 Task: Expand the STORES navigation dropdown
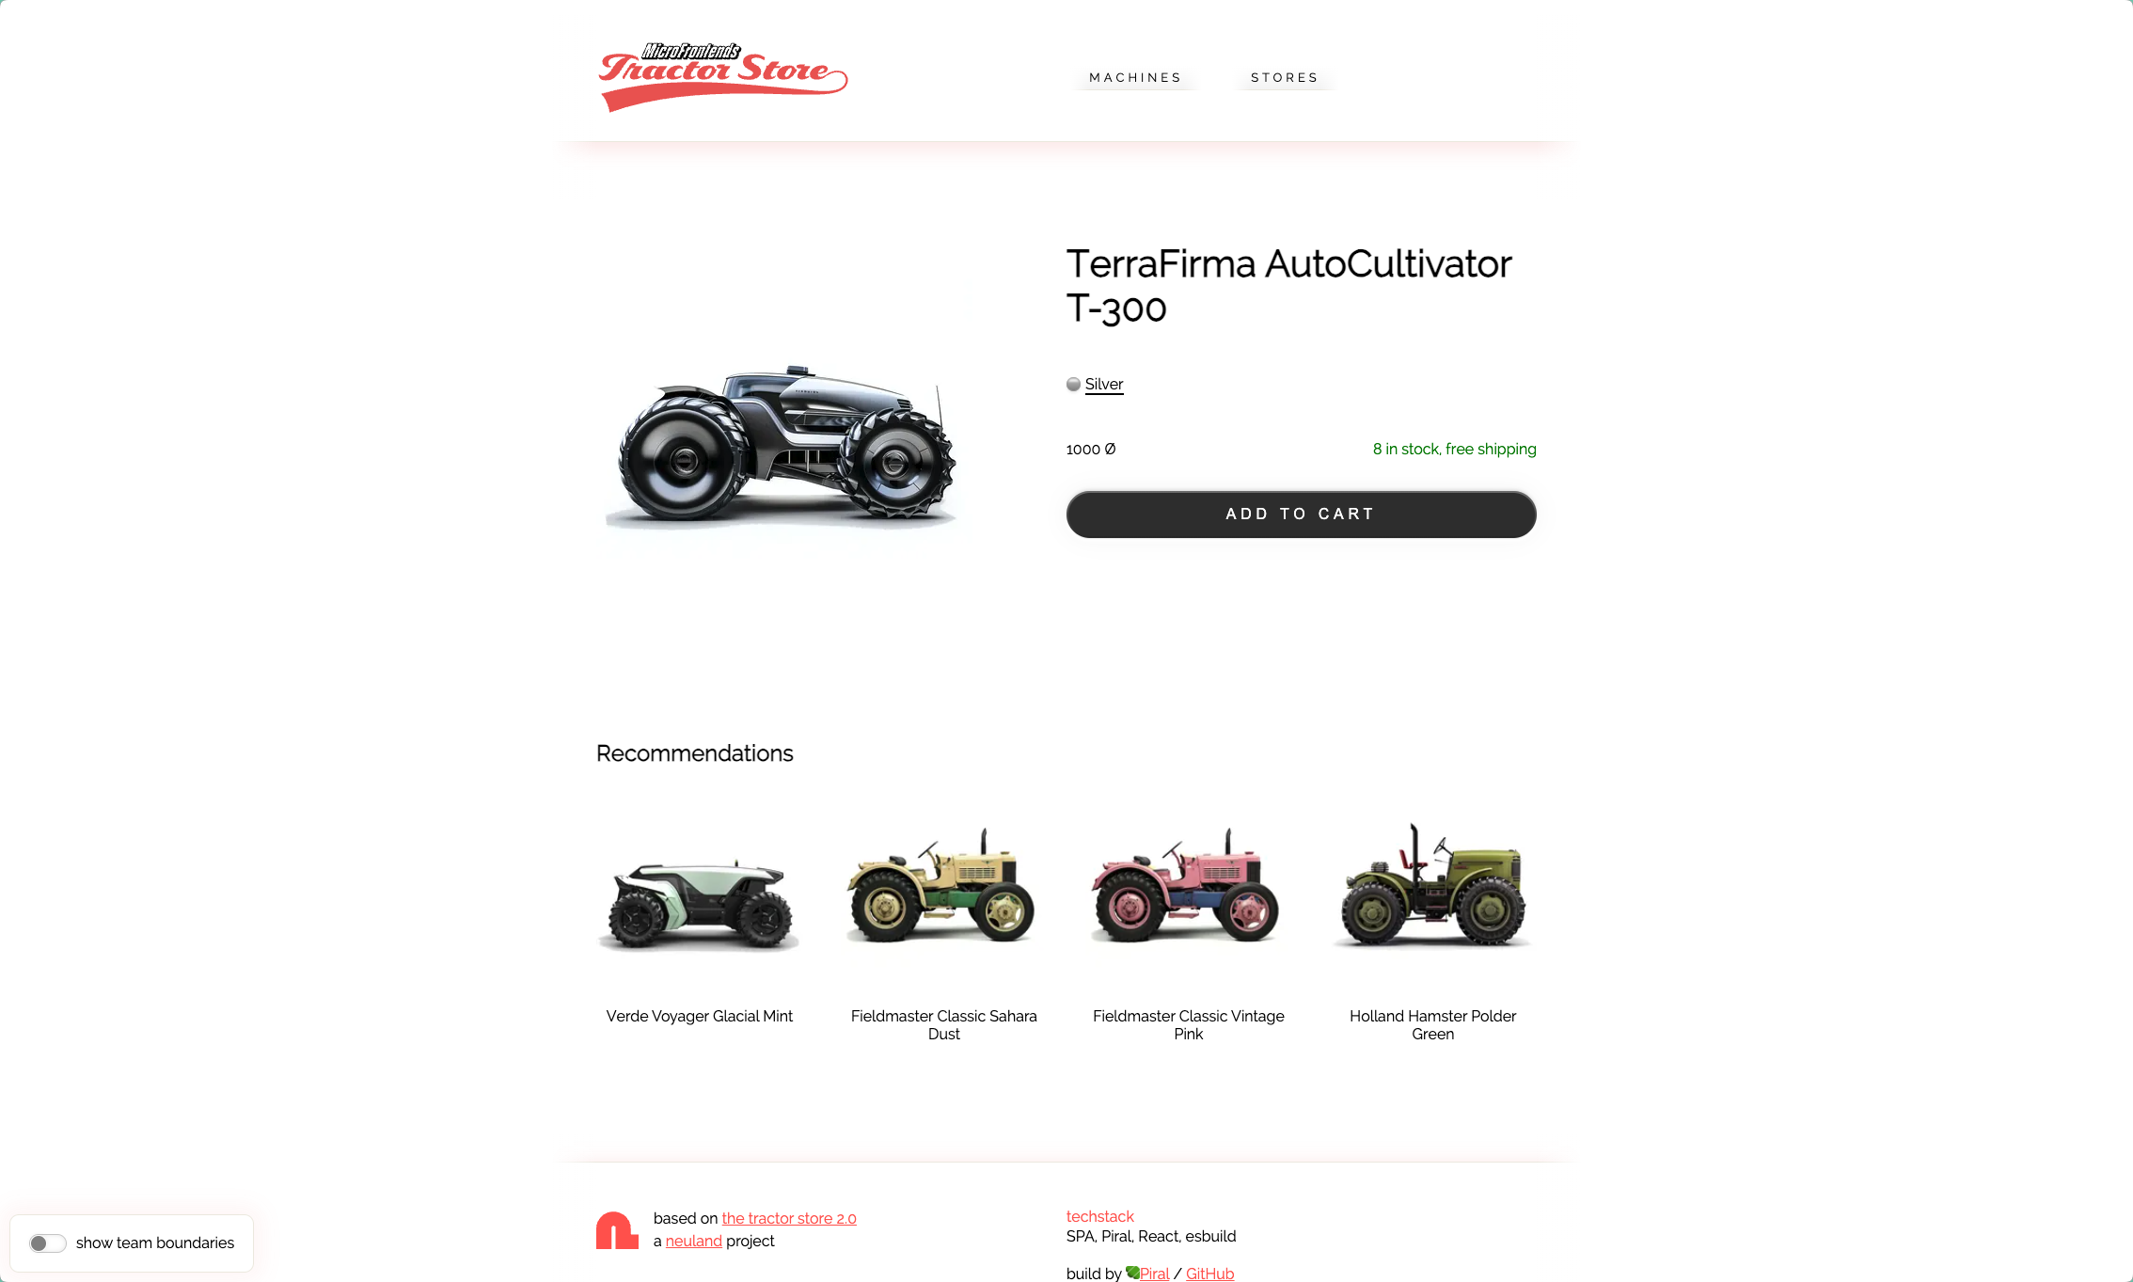point(1283,78)
